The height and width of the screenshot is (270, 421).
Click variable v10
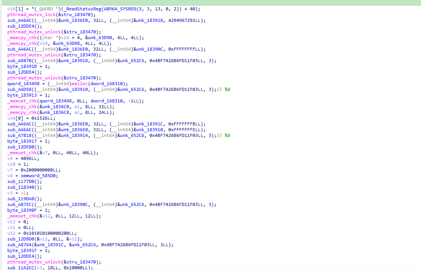(x=11, y=164)
